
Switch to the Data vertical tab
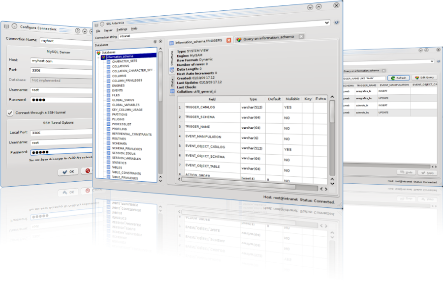(172, 85)
